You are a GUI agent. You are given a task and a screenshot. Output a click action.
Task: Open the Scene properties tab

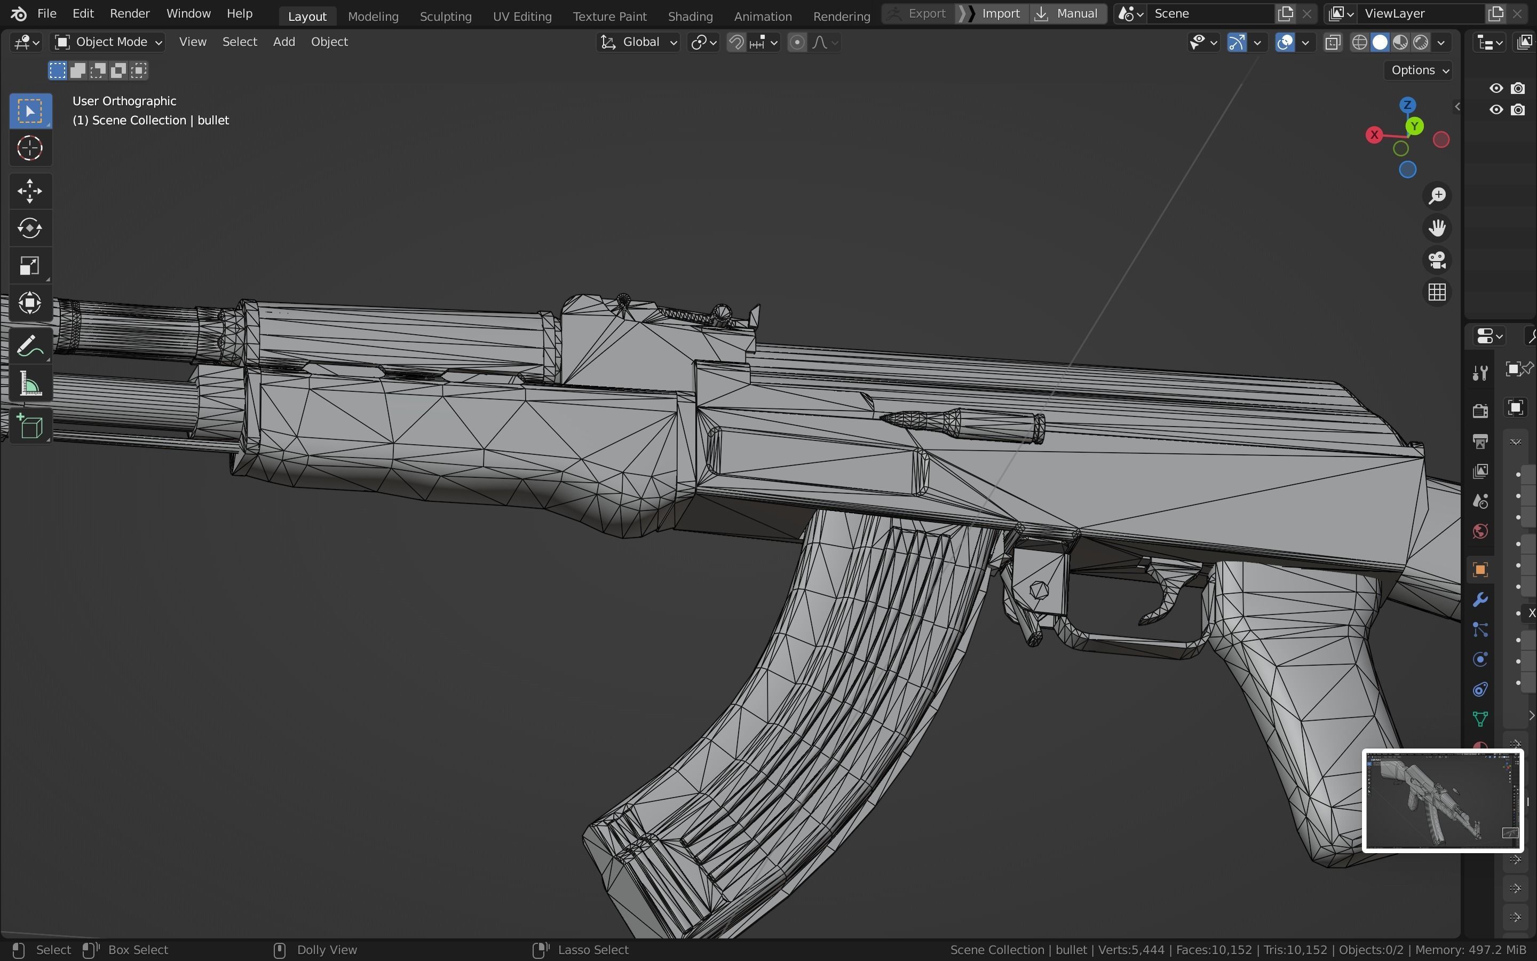1480,501
